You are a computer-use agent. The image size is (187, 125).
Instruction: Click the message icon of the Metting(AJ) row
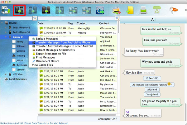pos(41,28)
